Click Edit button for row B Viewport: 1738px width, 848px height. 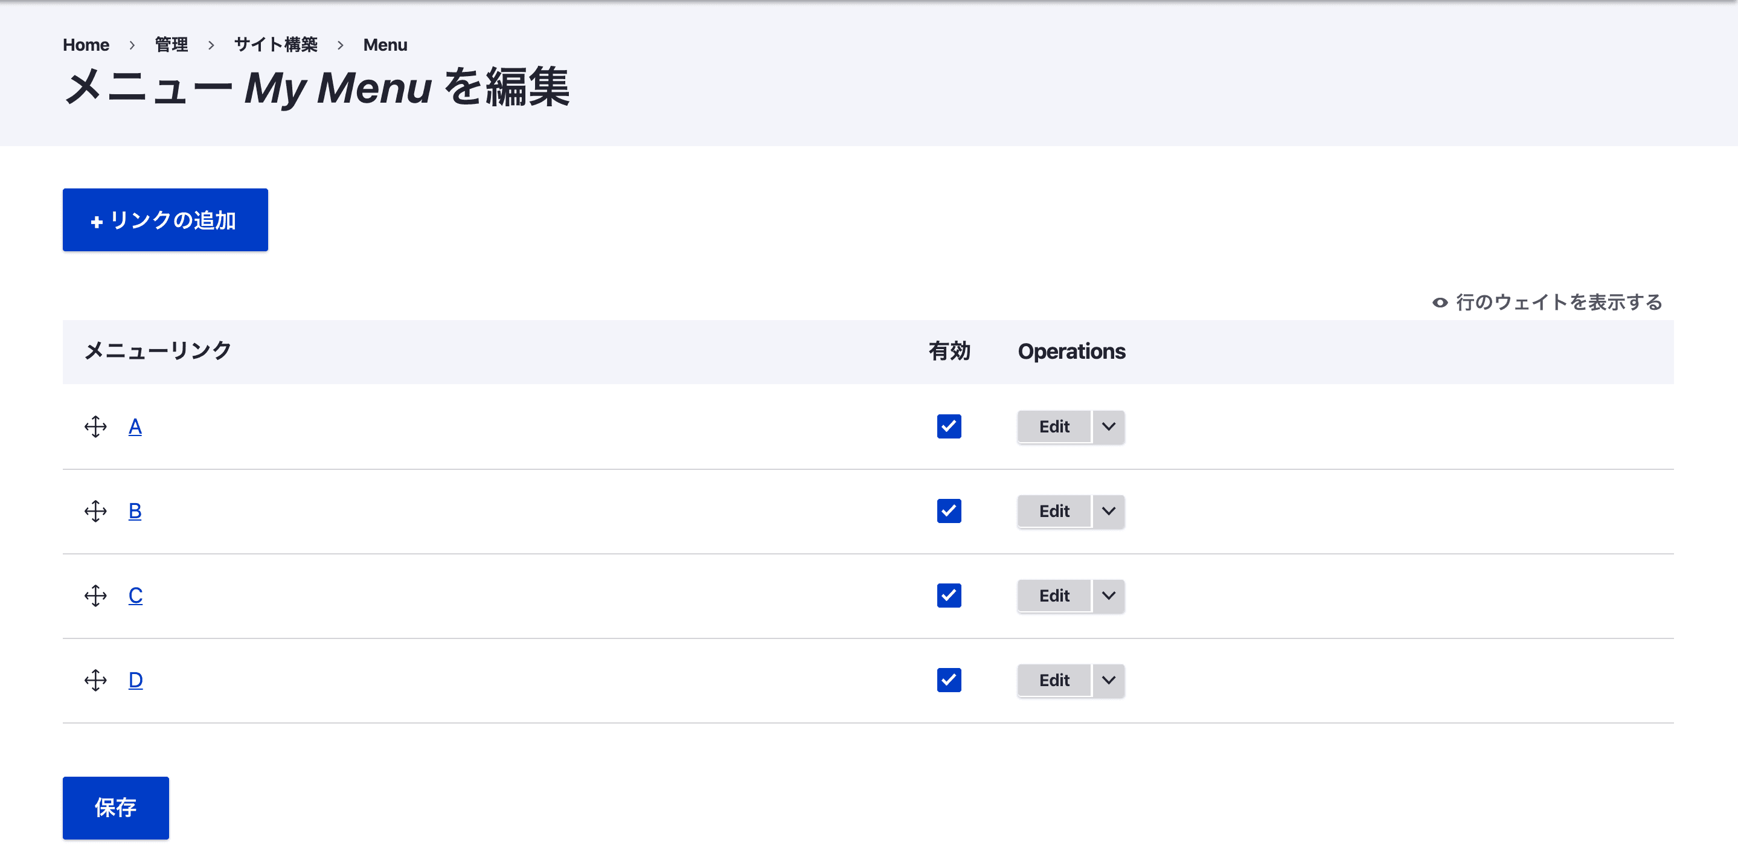pyautogui.click(x=1054, y=511)
